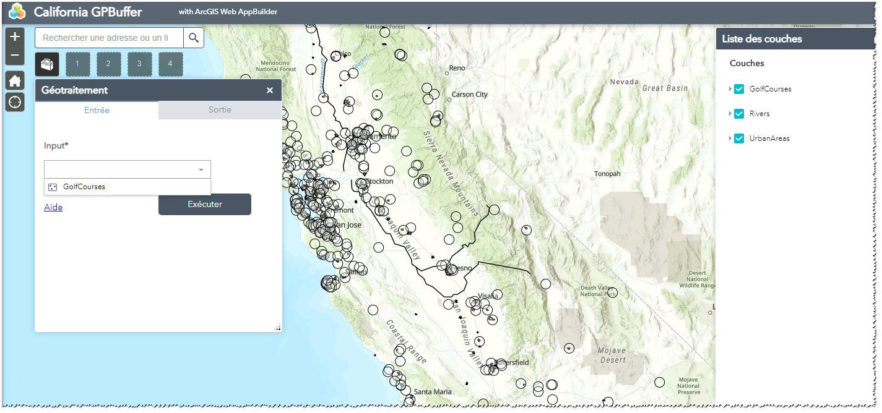Open the Aide help link
The width and height of the screenshot is (882, 413).
[x=53, y=206]
